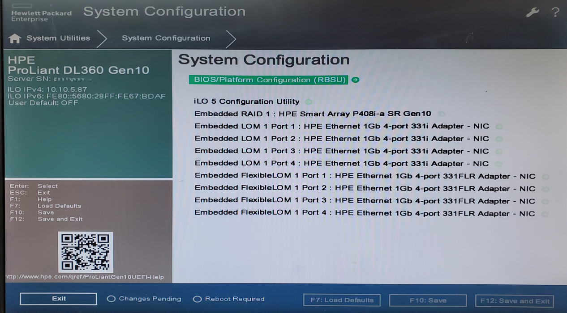
Task: Click the iLO IPv6 address text
Action: pos(87,96)
